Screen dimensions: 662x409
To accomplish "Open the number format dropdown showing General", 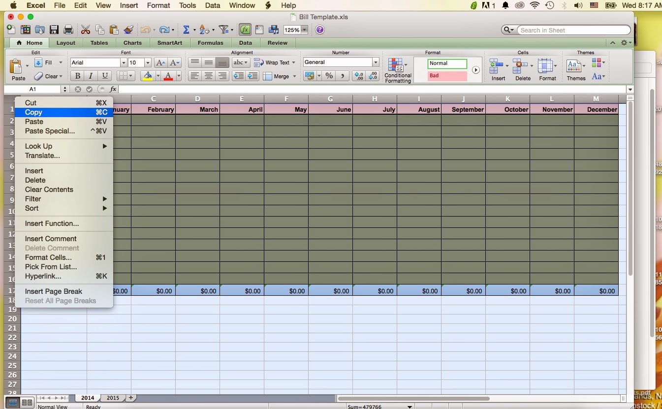I will pyautogui.click(x=376, y=63).
